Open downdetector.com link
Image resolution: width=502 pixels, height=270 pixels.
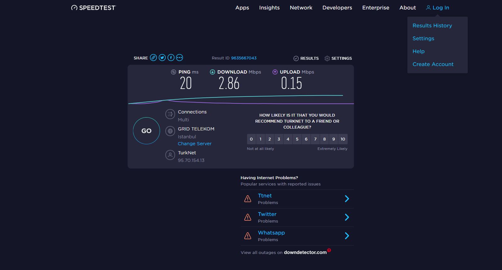click(x=305, y=252)
